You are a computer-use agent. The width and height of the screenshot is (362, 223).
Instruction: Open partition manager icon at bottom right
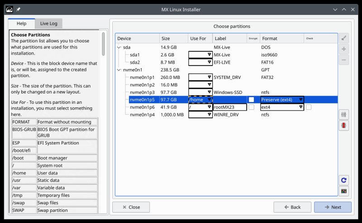344,191
